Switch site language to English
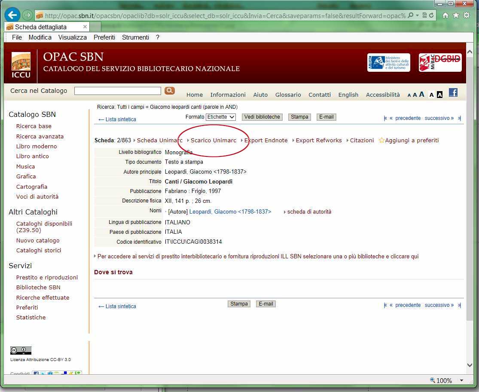 tap(348, 95)
